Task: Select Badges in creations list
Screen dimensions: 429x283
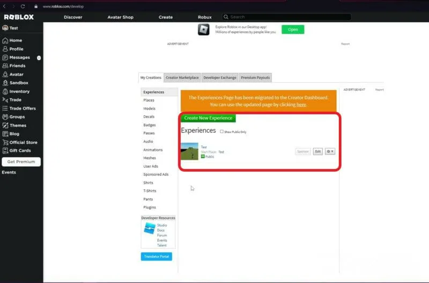Action: (150, 125)
